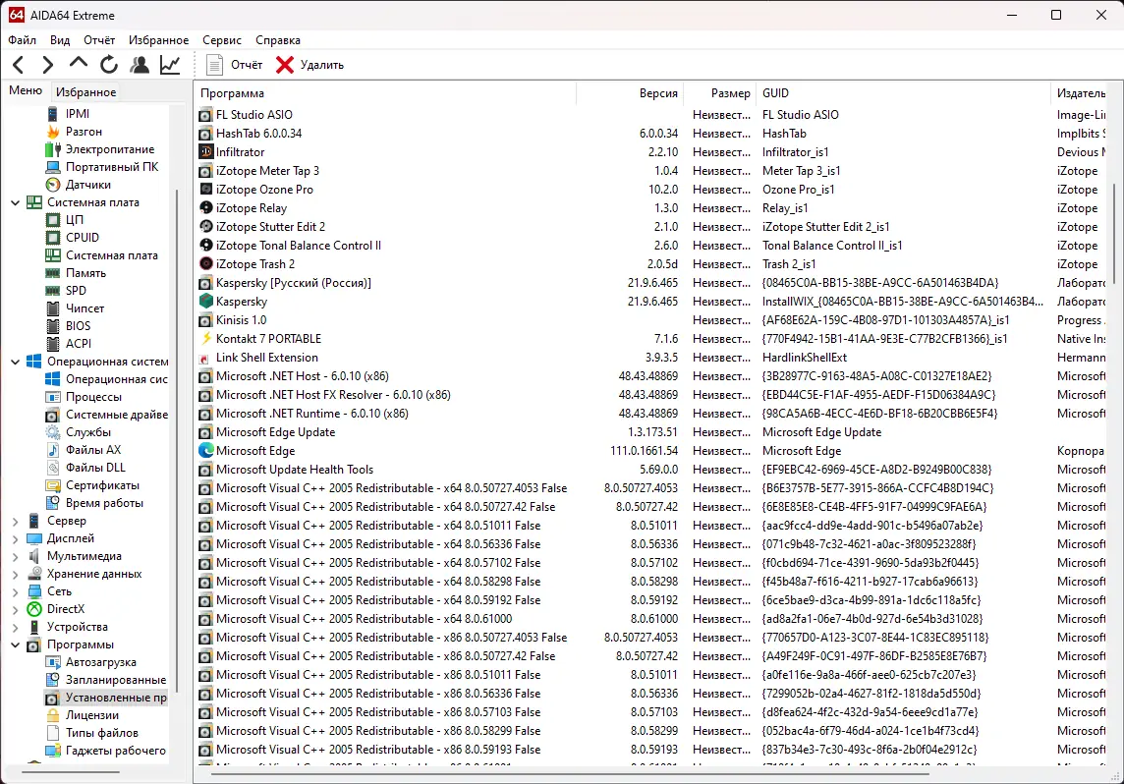Sort by the GUID column header

(x=903, y=93)
